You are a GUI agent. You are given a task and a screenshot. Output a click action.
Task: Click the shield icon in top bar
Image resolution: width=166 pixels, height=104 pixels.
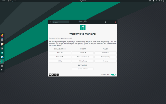(153, 1)
